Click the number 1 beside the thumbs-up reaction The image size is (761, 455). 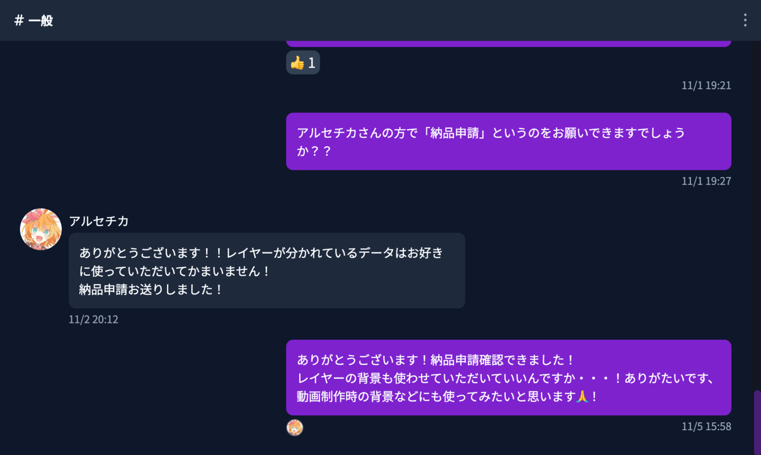311,62
